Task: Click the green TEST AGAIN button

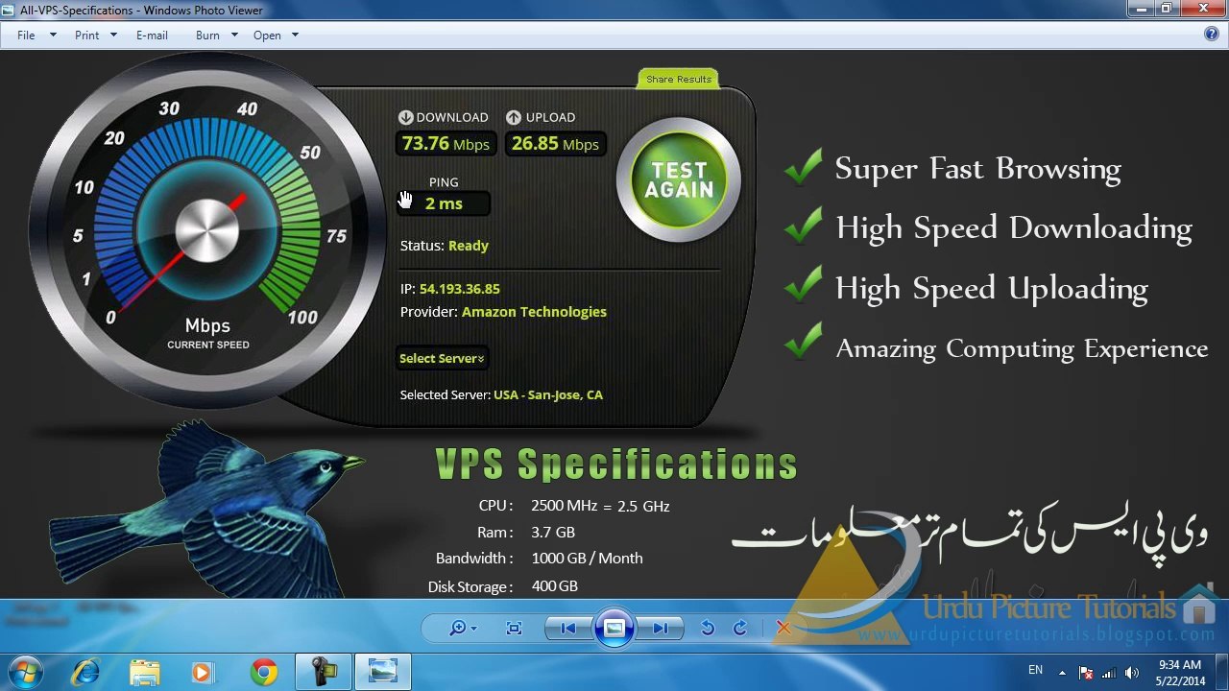Action: click(679, 179)
